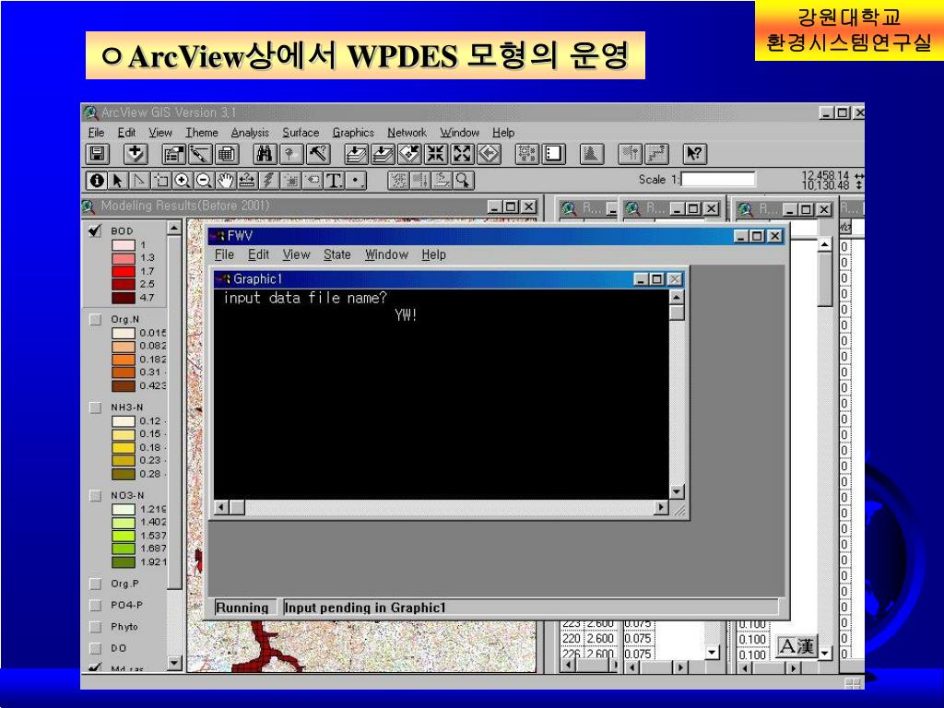Image resolution: width=944 pixels, height=708 pixels.
Task: Click the Save Project toolbar icon
Action: (x=98, y=154)
